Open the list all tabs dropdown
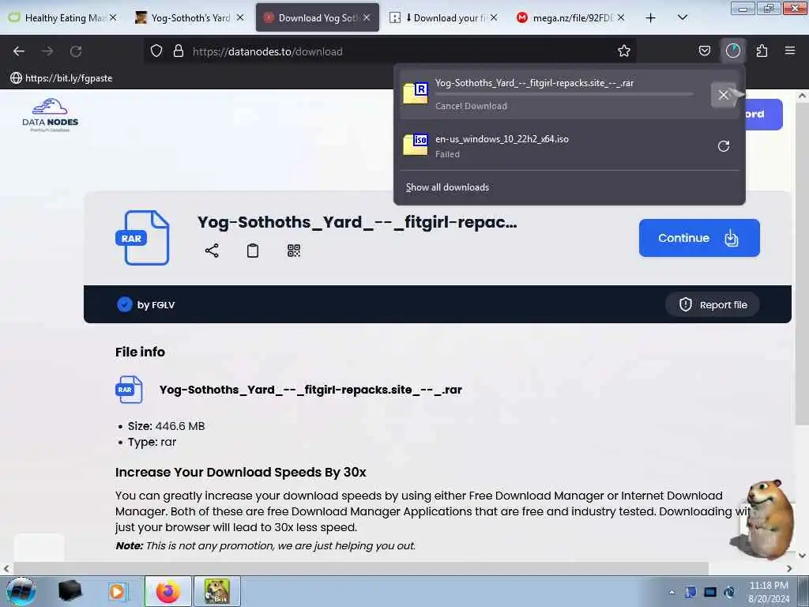Screen dimensions: 809x607 pos(682,17)
